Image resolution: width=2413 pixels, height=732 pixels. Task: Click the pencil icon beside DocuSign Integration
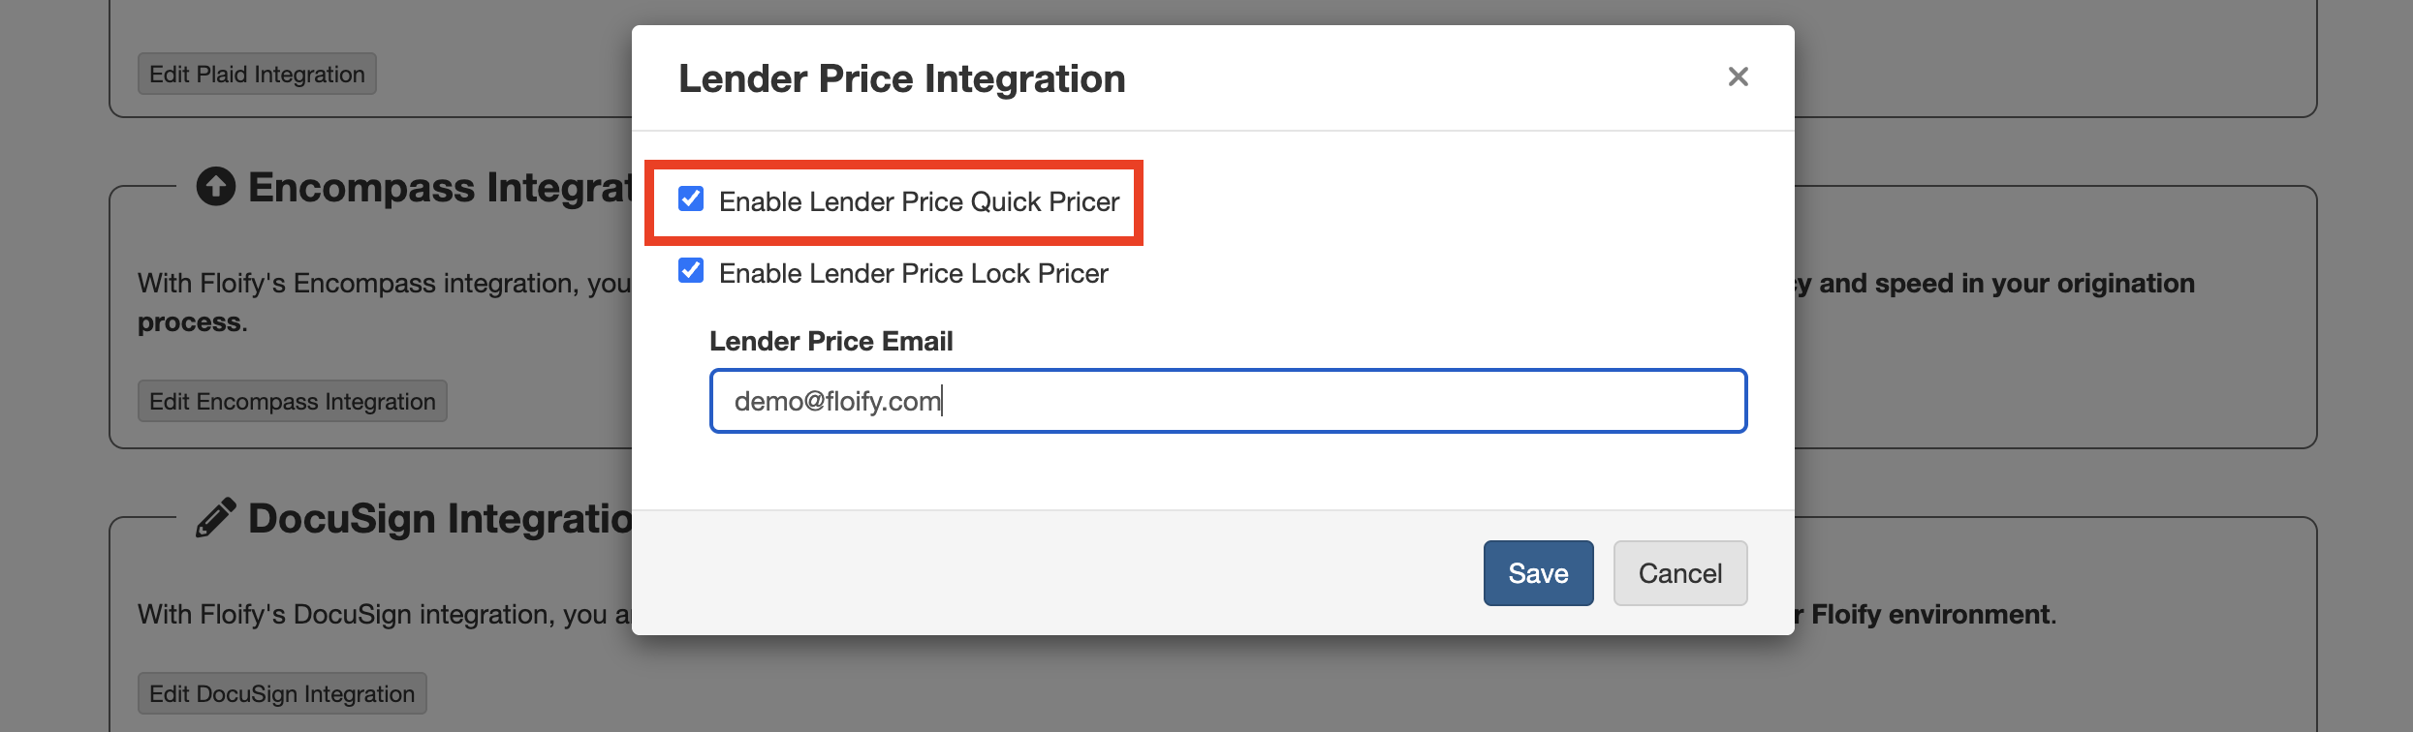[x=217, y=516]
